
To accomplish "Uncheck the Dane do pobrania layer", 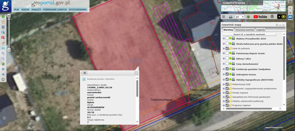I will pyautogui.click(x=227, y=48).
